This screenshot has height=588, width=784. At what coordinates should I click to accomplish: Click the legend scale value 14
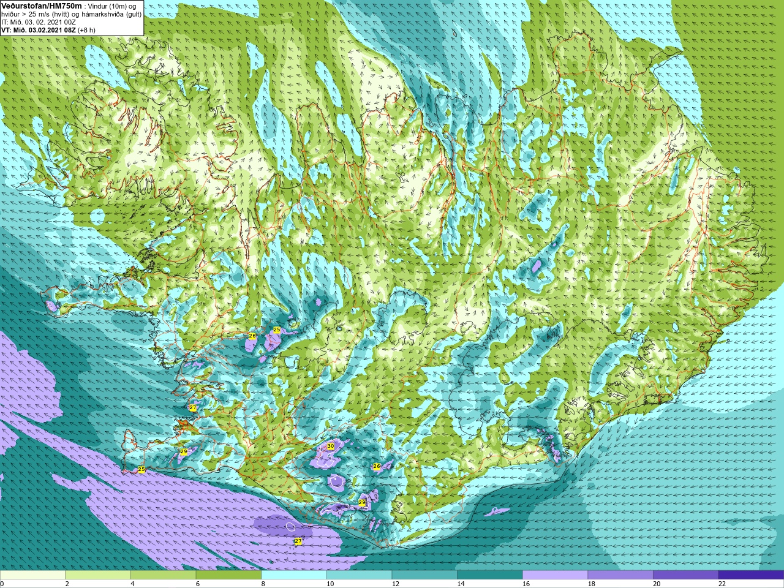461,584
